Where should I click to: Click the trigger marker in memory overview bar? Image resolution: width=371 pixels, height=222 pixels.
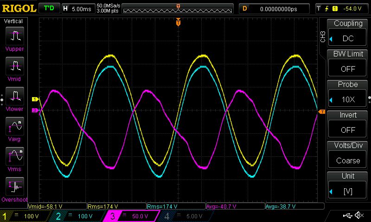click(178, 6)
